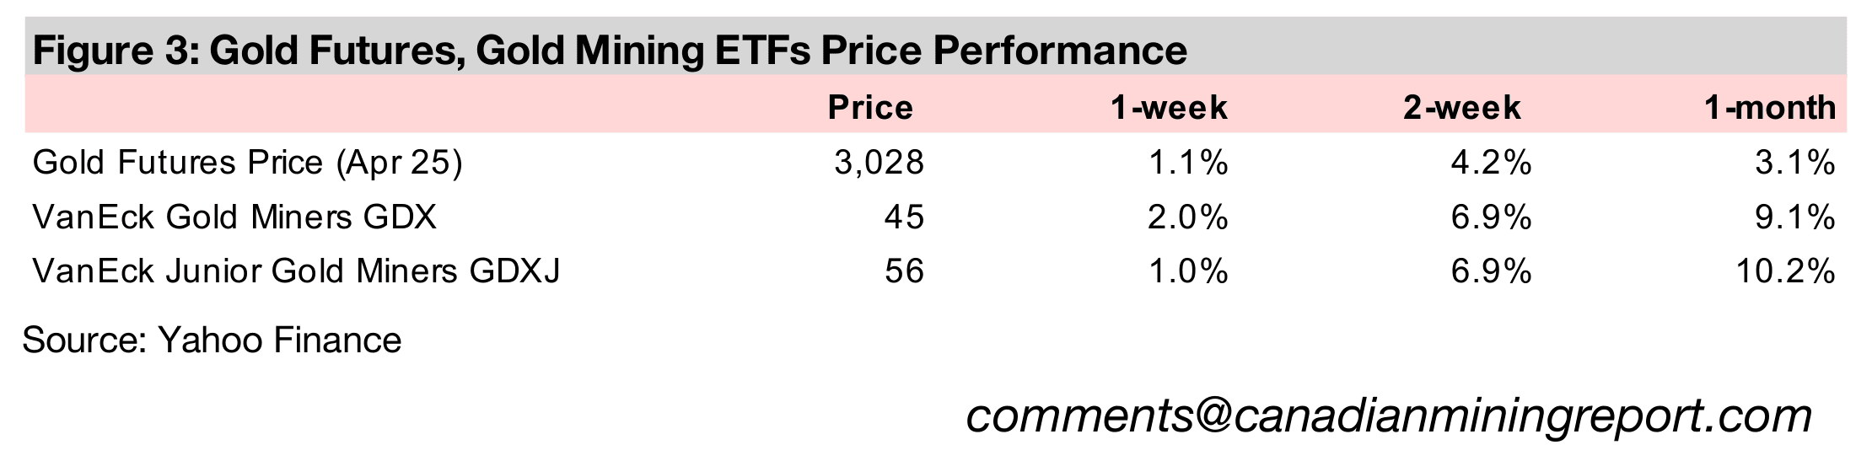Select the 1-week column header
The height and width of the screenshot is (461, 1872).
(x=1169, y=108)
